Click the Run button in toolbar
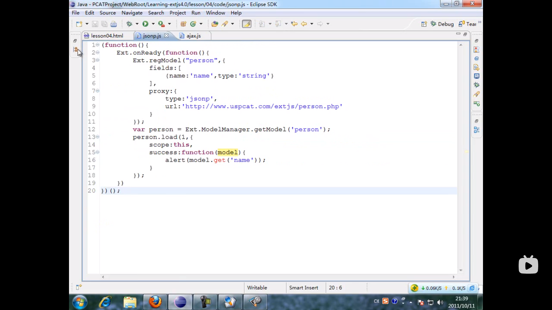This screenshot has height=310, width=552. pyautogui.click(x=145, y=24)
